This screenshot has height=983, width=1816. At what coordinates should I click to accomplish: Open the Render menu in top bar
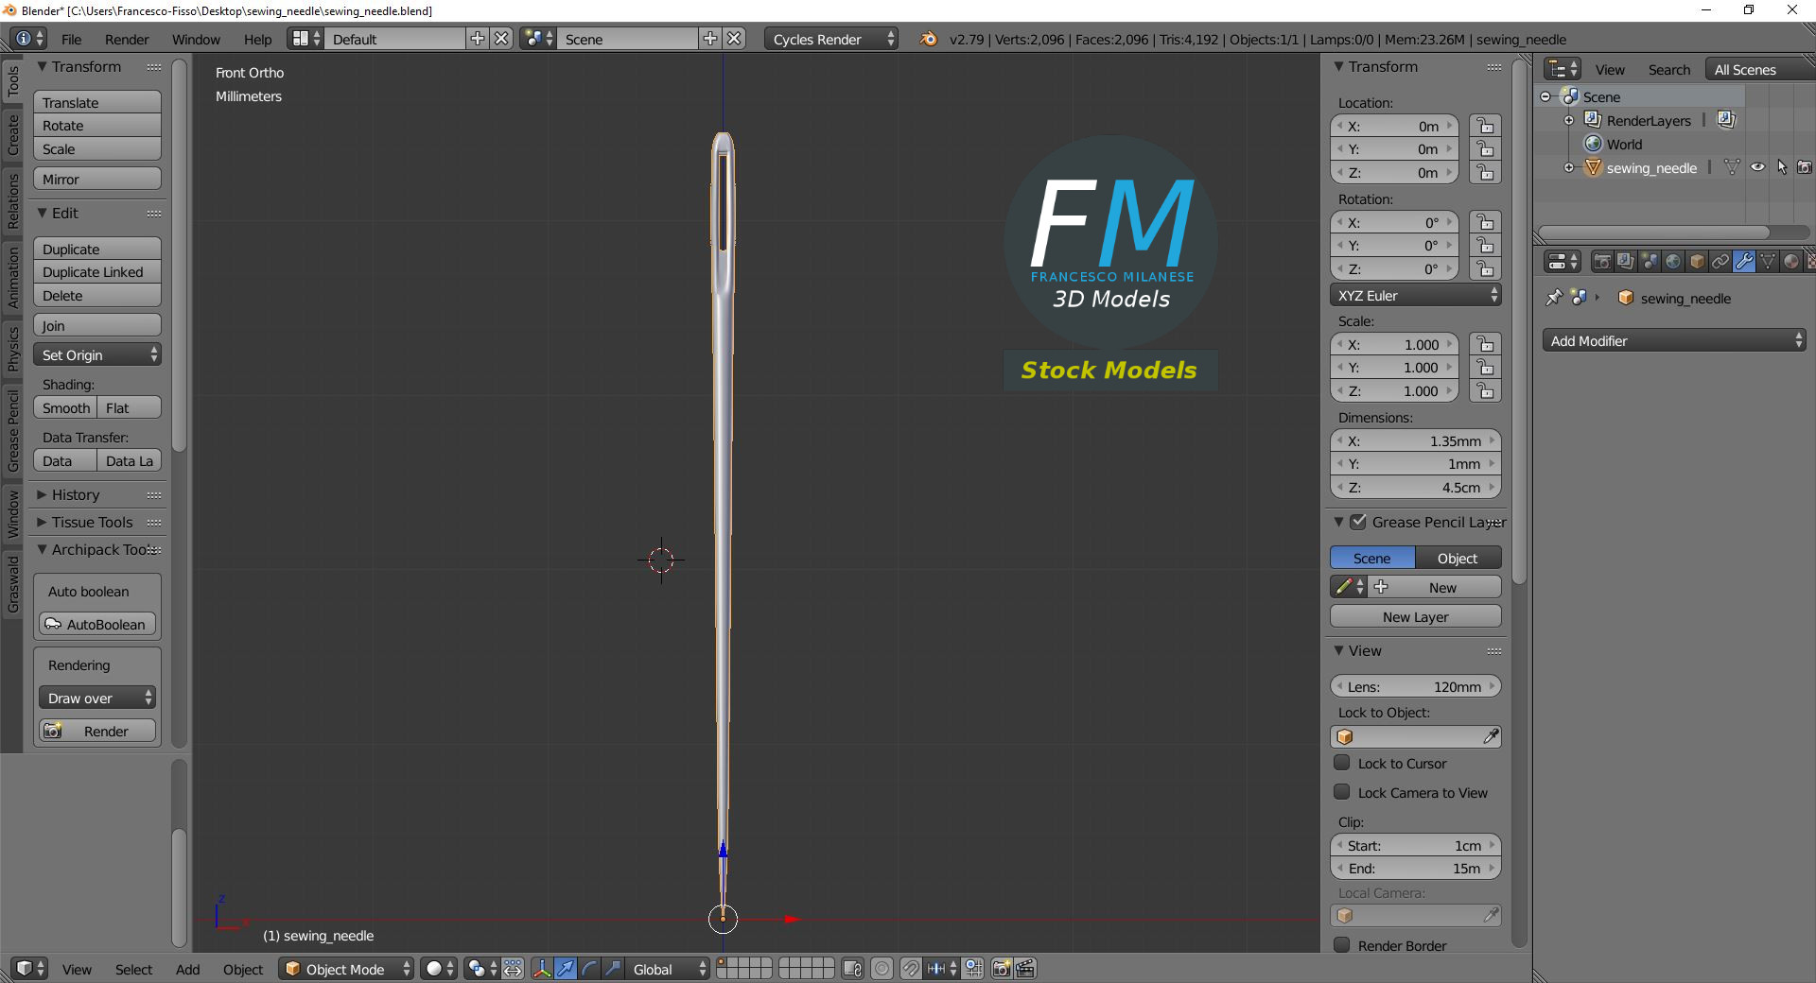point(127,39)
